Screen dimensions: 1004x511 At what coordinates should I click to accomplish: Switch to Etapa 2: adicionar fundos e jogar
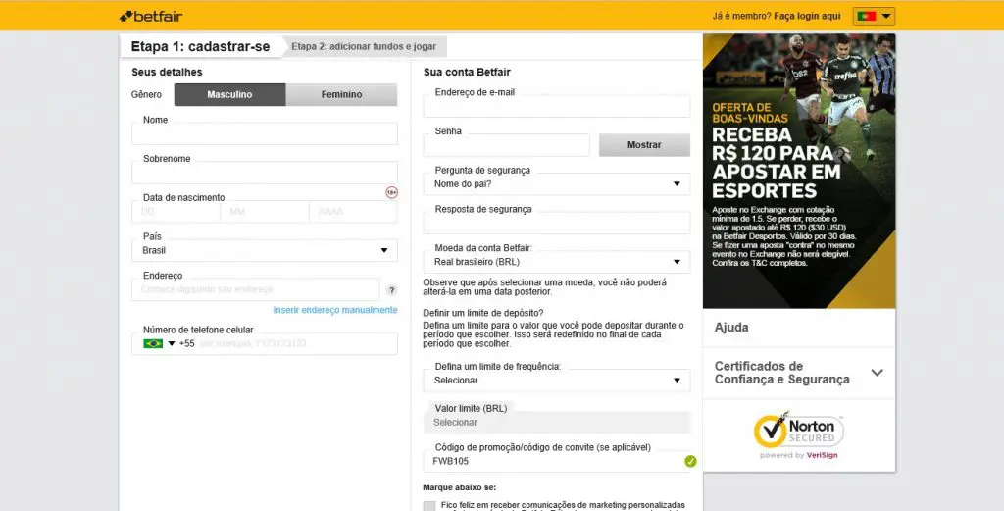(364, 47)
